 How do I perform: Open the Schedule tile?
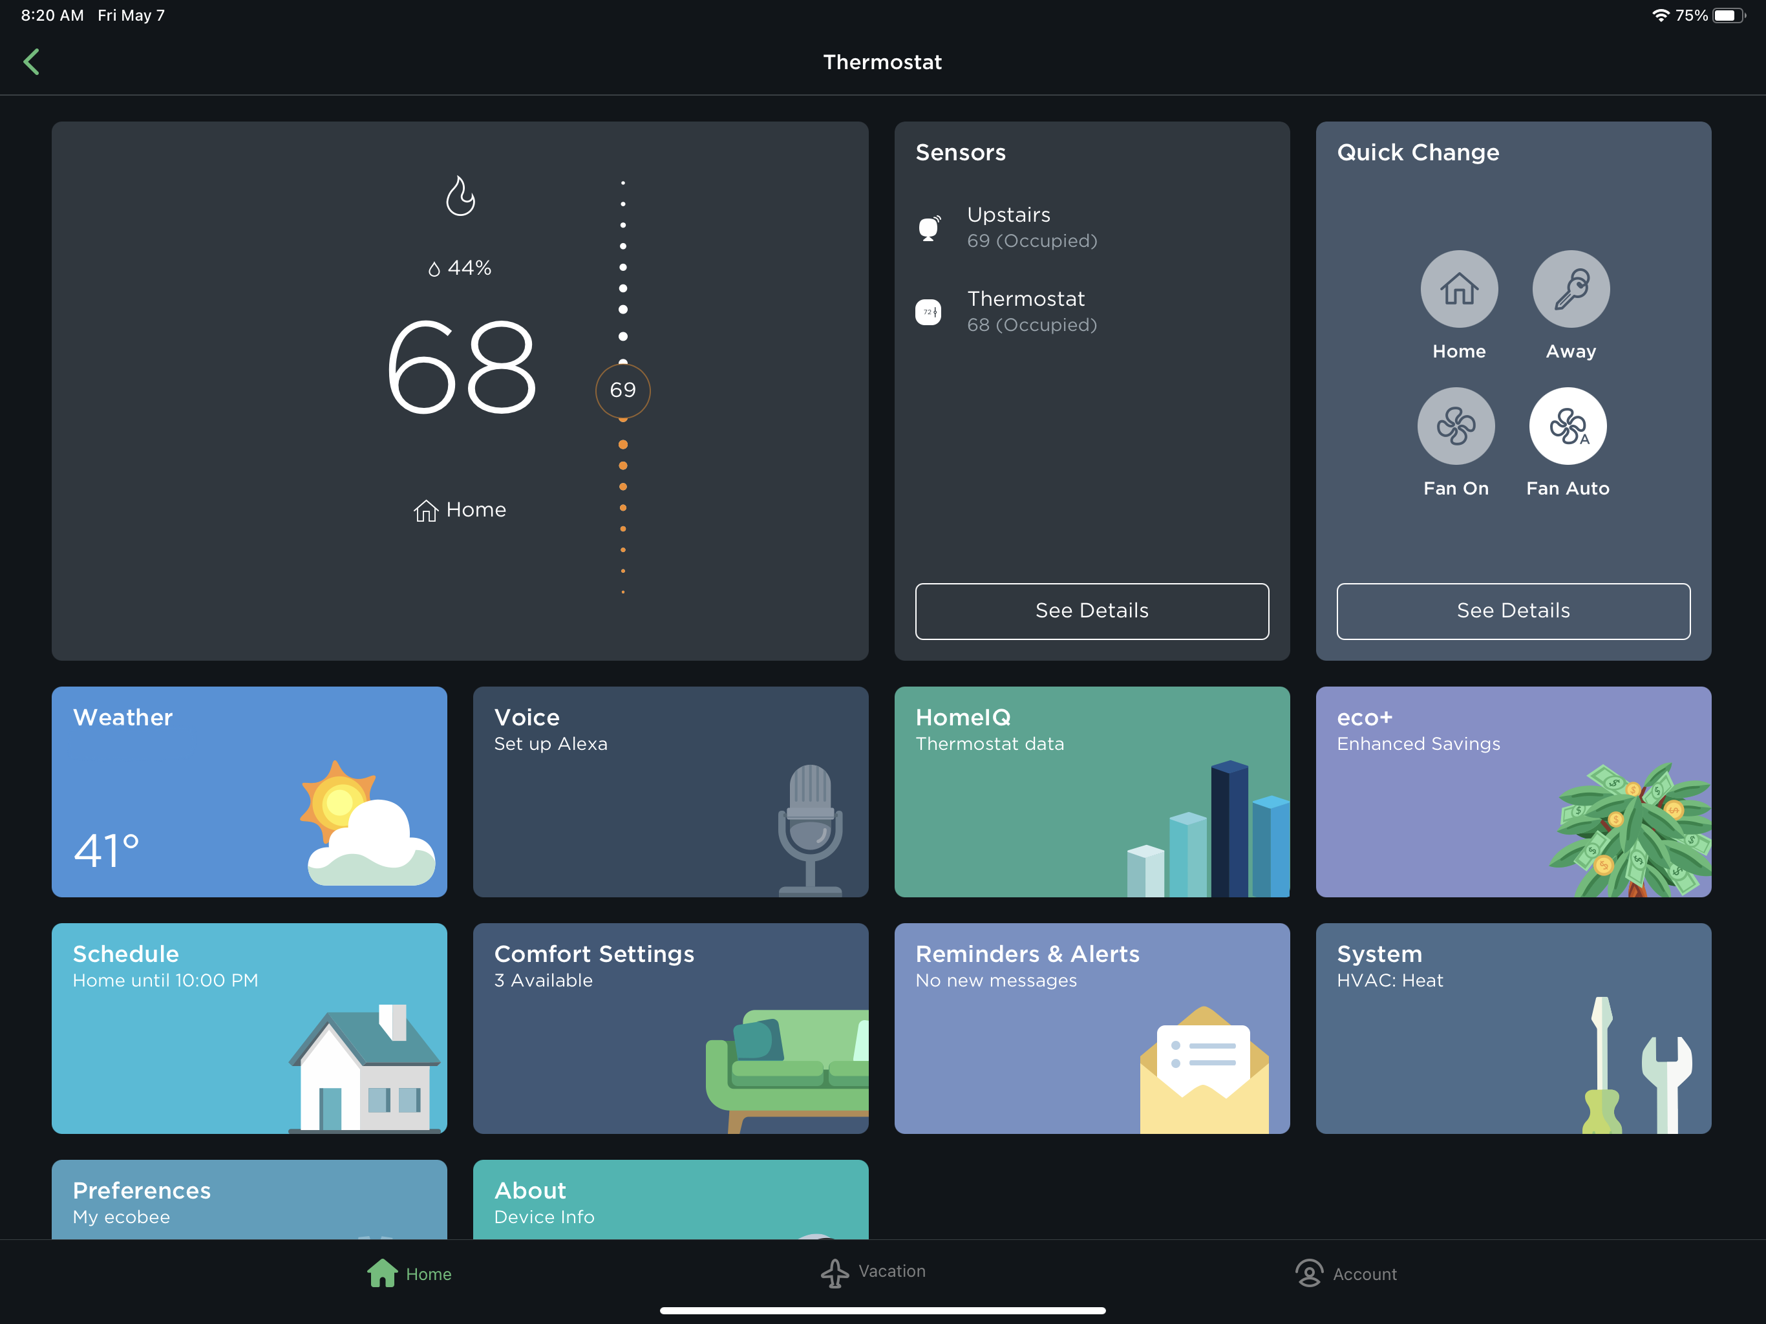click(x=249, y=1028)
